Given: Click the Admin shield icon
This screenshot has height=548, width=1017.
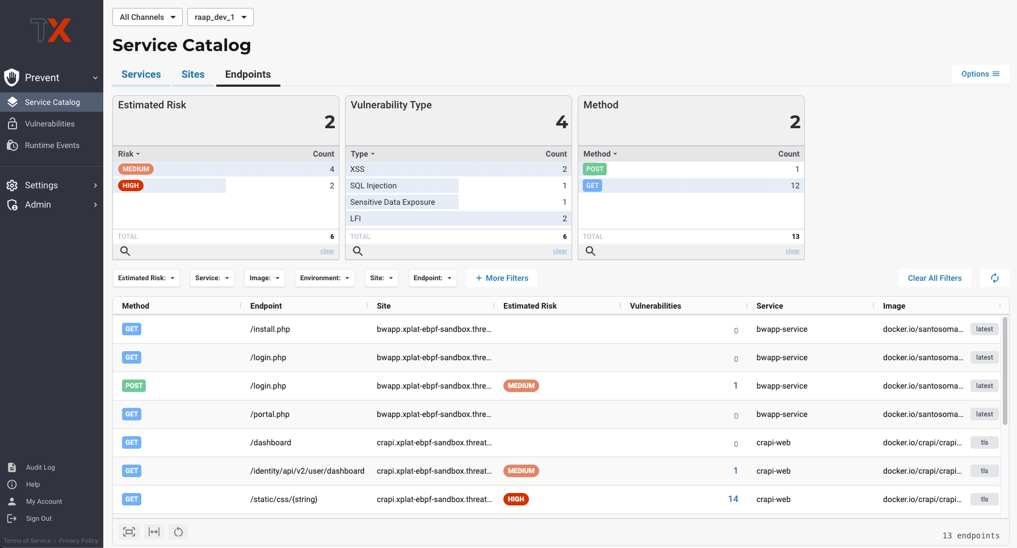Looking at the screenshot, I should click(12, 205).
